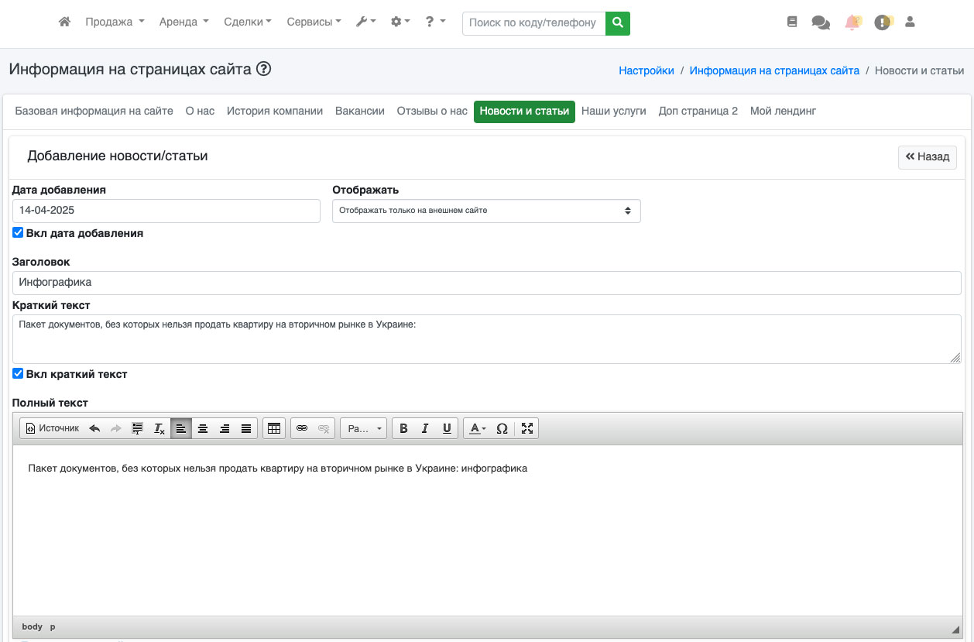Open the font size dropdown in editor
The height and width of the screenshot is (642, 974).
(363, 428)
